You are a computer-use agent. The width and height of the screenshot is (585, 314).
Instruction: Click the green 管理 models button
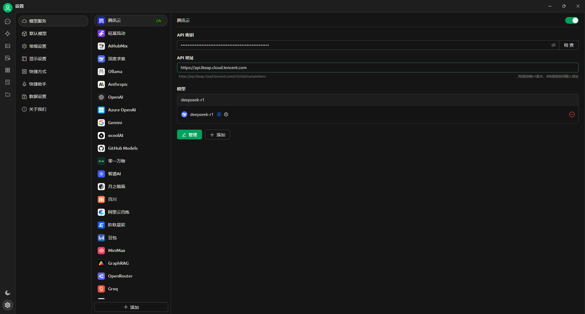coord(189,135)
